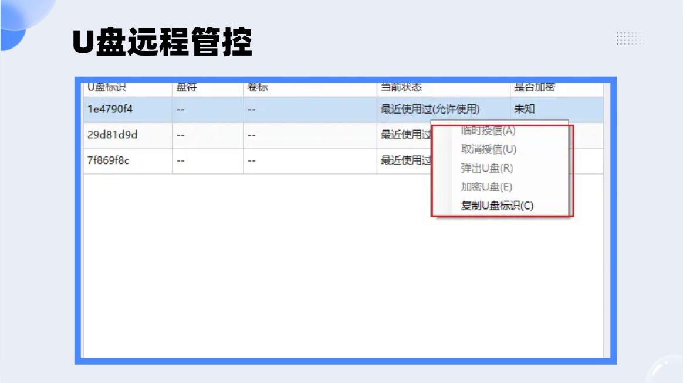The height and width of the screenshot is (383, 683).
Task: Select the USB row 29d81d9d
Action: (343, 135)
